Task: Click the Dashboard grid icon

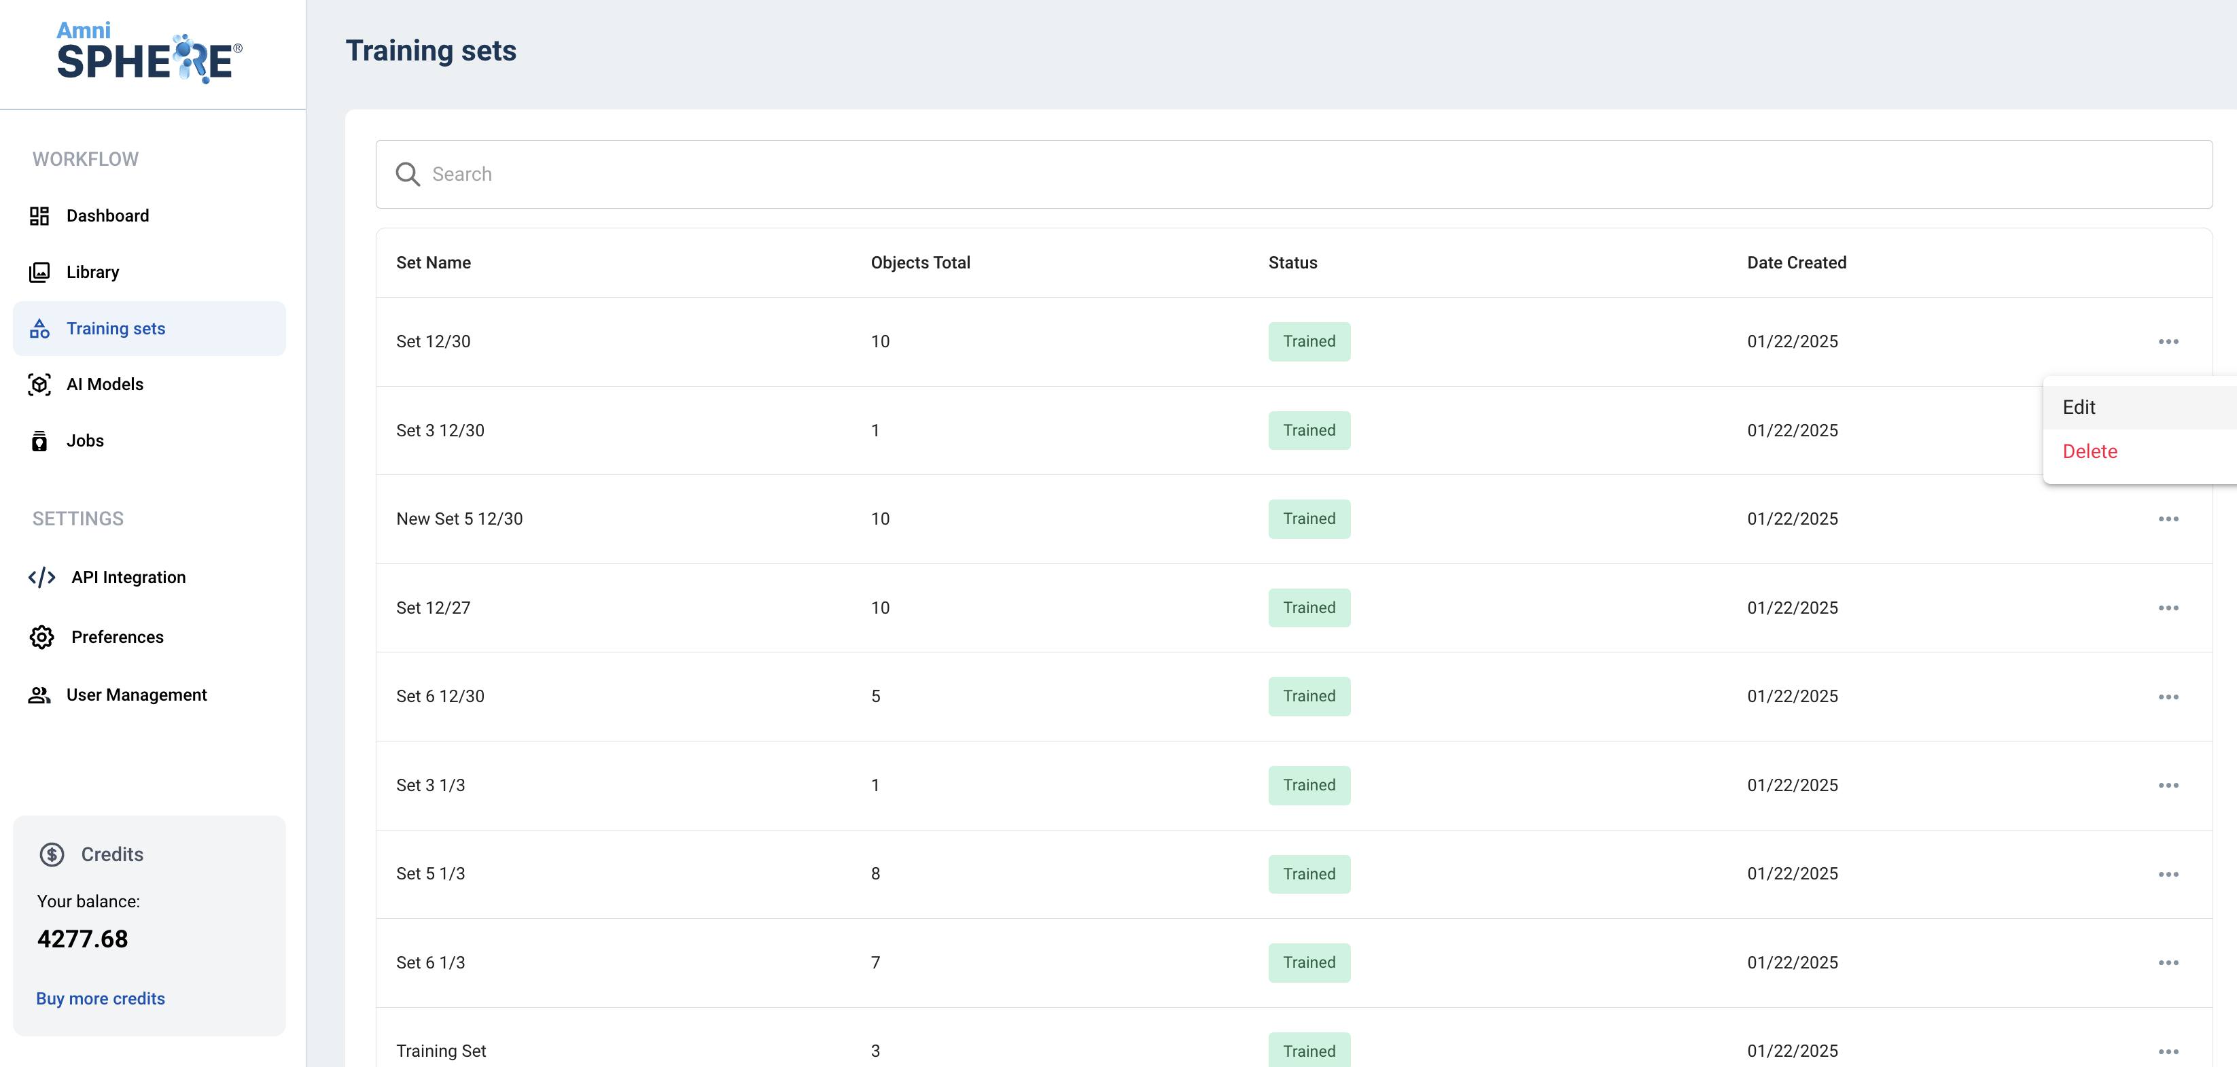Action: pos(39,215)
